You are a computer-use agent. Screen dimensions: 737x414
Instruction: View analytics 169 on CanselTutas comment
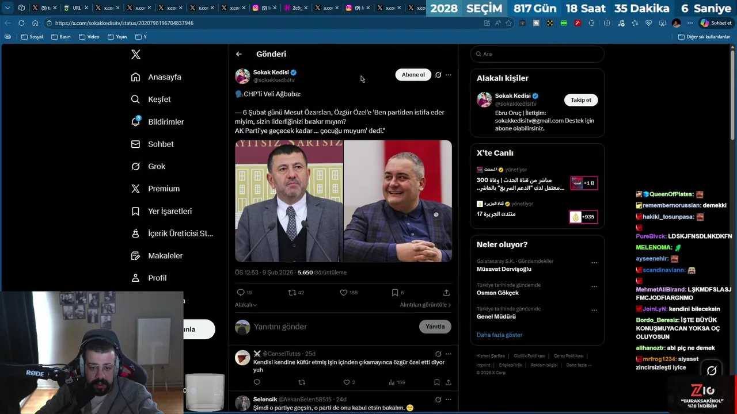[x=397, y=382]
